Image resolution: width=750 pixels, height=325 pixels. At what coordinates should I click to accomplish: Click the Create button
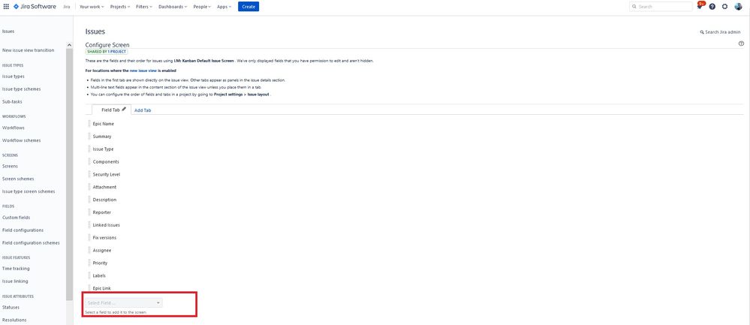pyautogui.click(x=248, y=7)
